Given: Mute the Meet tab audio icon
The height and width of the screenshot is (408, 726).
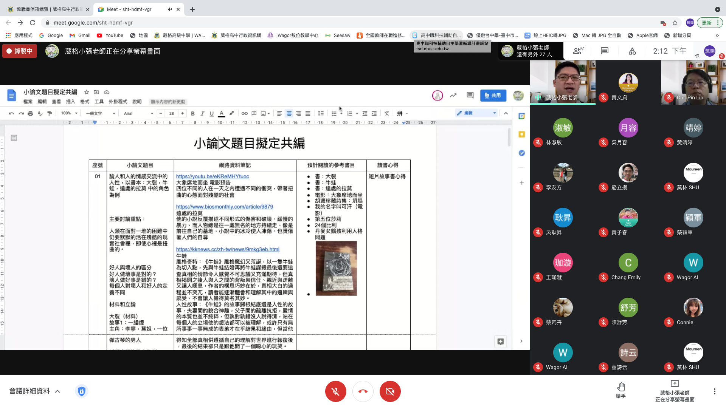Looking at the screenshot, I should pos(170,9).
